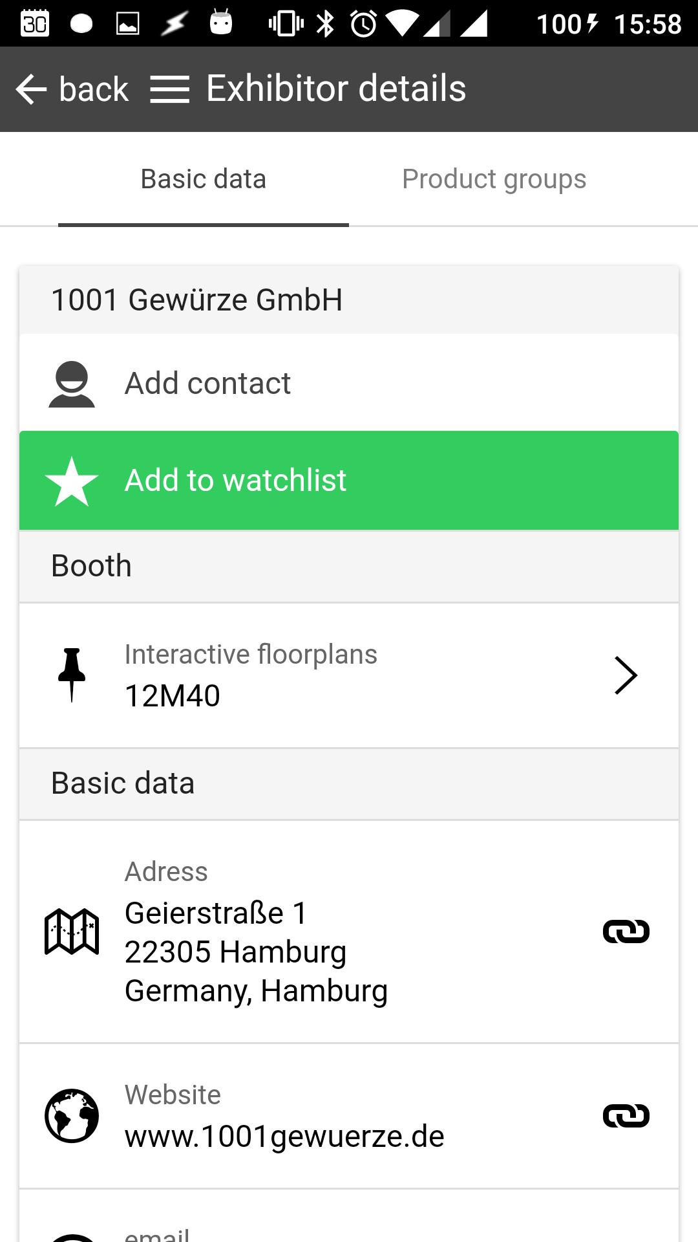Tap the address map icon
Screen dimensions: 698x1242
click(72, 931)
